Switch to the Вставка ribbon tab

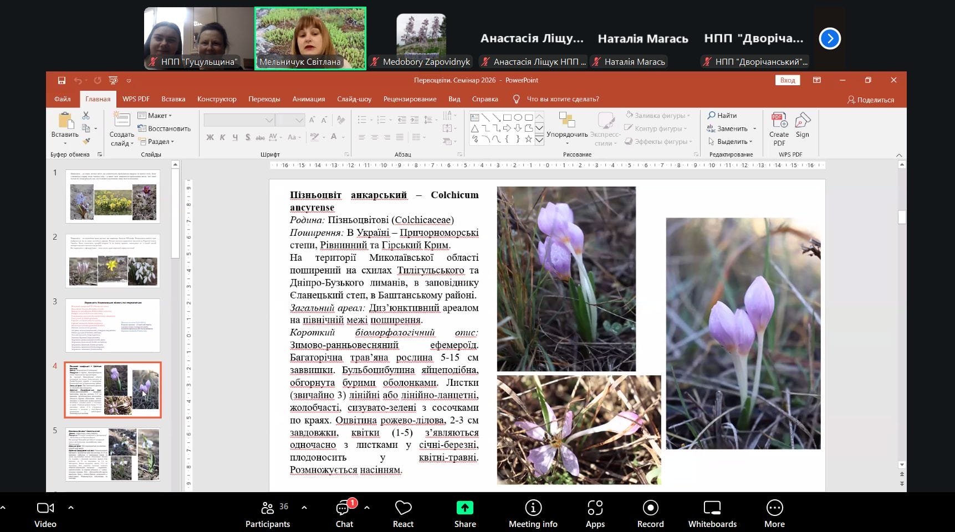coord(173,99)
